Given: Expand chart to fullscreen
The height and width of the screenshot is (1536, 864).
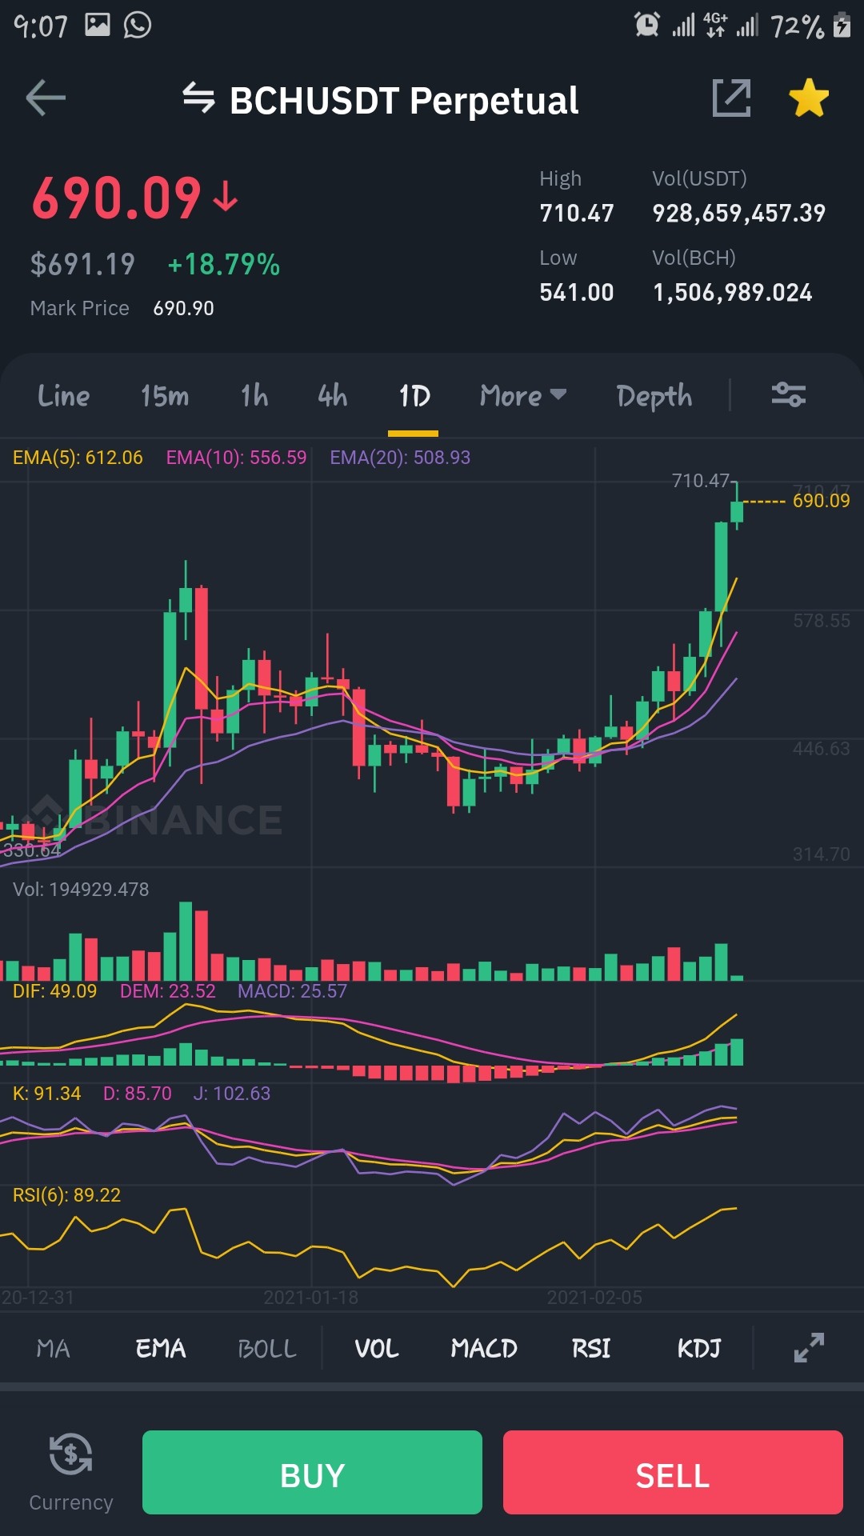Looking at the screenshot, I should 809,1348.
